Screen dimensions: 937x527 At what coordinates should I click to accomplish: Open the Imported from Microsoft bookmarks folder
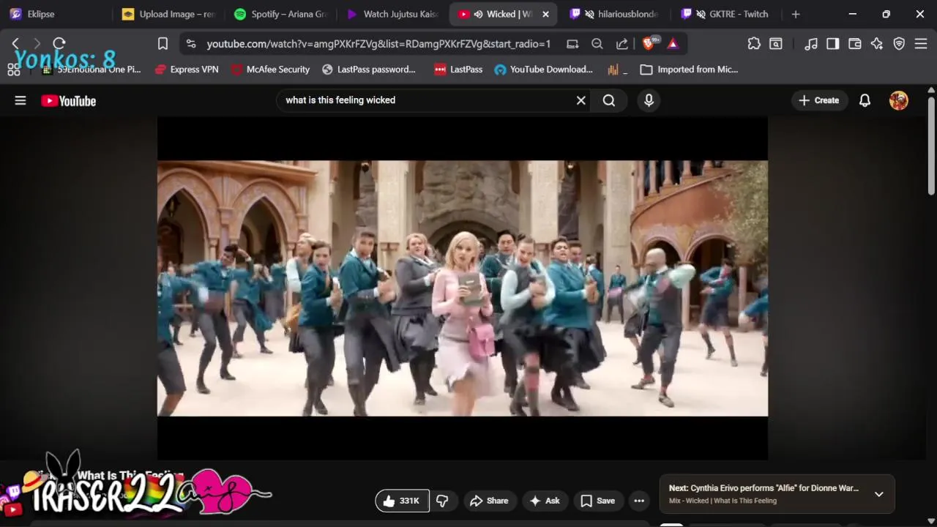click(689, 70)
